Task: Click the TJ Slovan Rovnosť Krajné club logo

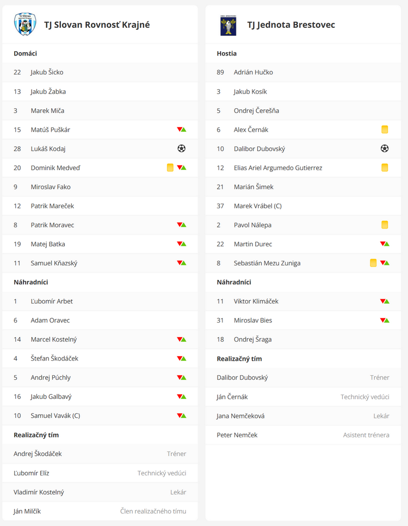Action: (24, 24)
